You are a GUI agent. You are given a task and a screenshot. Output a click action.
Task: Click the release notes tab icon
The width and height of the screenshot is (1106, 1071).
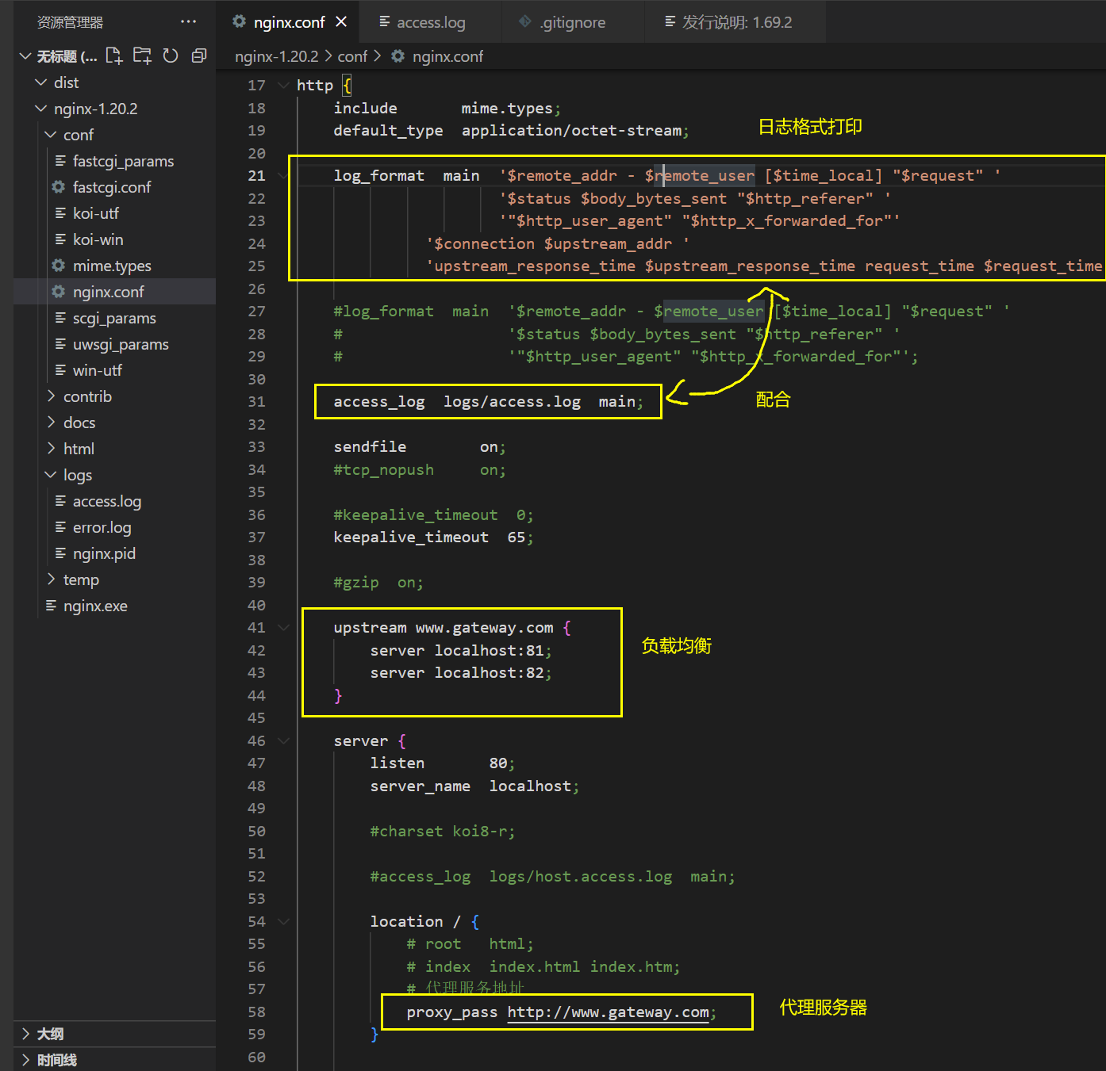coord(670,21)
